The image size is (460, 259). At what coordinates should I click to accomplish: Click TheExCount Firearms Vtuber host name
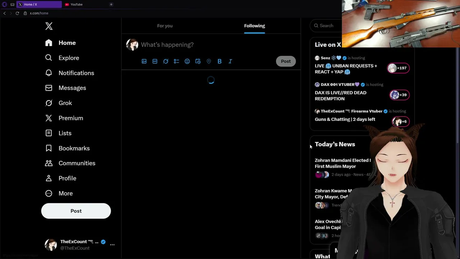pos(351,111)
